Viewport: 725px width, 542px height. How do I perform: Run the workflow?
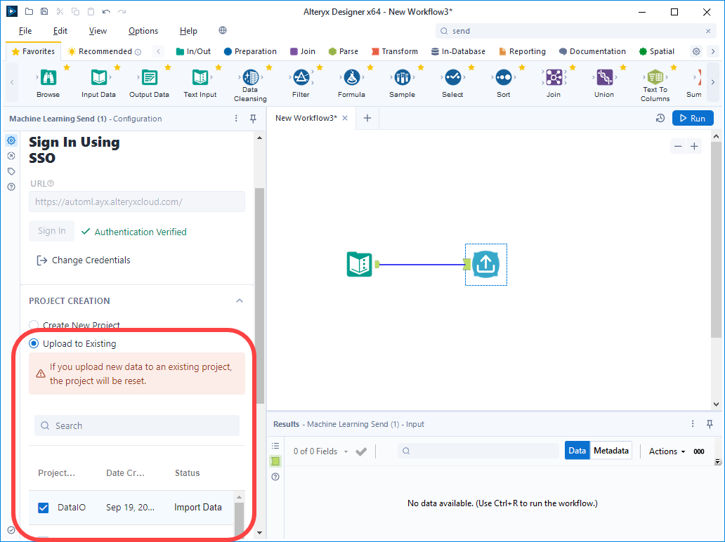tap(693, 118)
